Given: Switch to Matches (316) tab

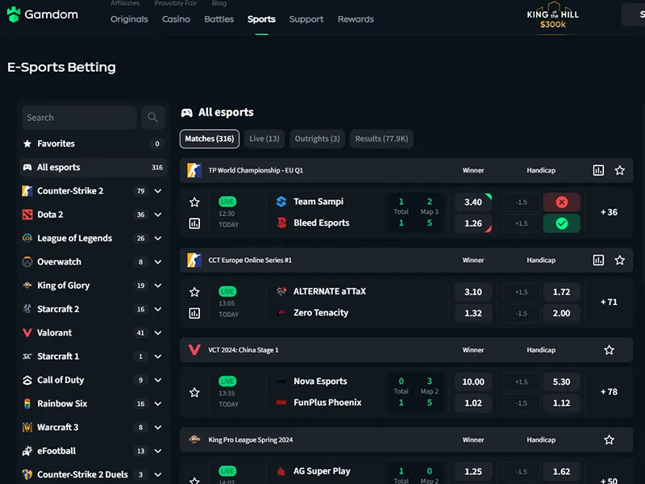Looking at the screenshot, I should (210, 139).
